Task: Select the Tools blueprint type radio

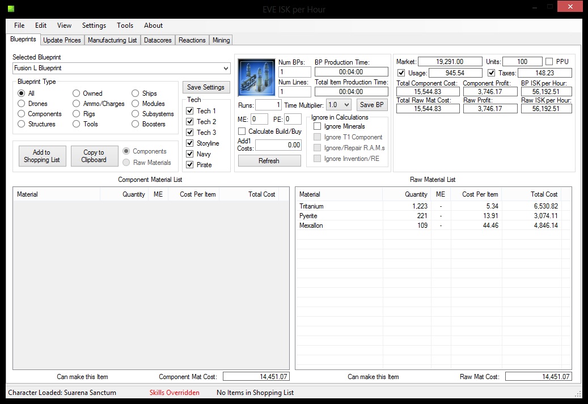Action: coord(76,124)
